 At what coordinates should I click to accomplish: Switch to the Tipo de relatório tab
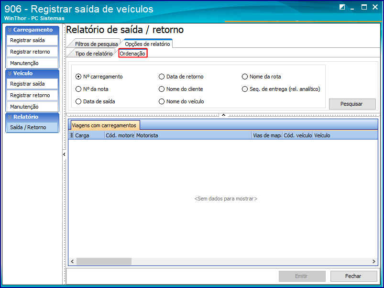(94, 54)
